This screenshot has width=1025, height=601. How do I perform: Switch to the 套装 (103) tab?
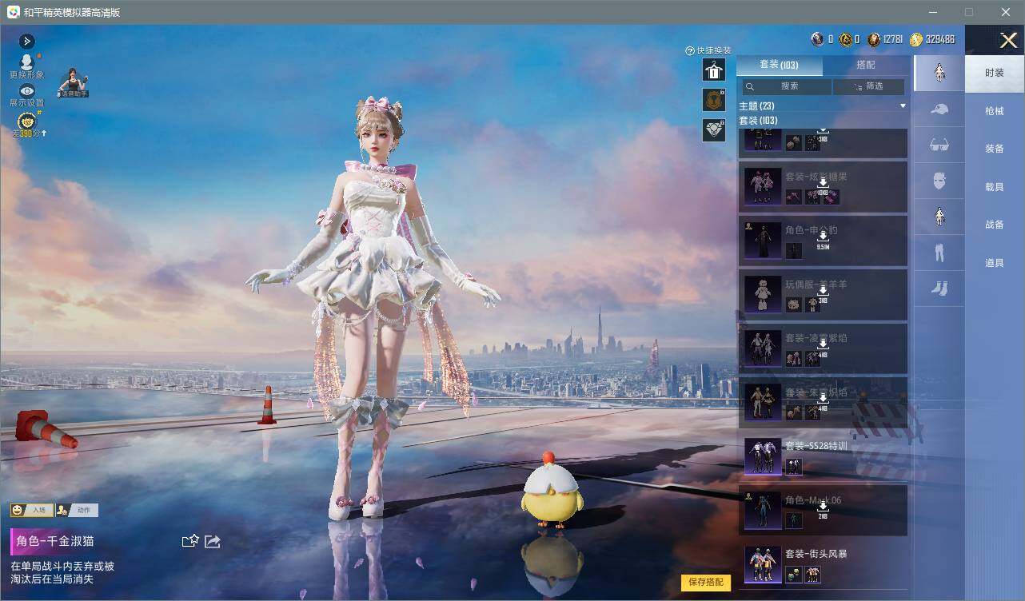[x=779, y=65]
